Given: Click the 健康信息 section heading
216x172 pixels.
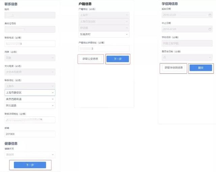Looking at the screenshot, I should pos(11,144).
